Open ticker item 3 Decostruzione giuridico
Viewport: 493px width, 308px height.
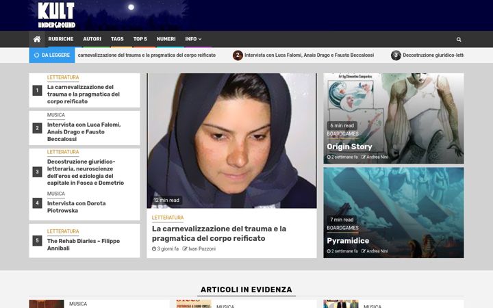(x=433, y=55)
